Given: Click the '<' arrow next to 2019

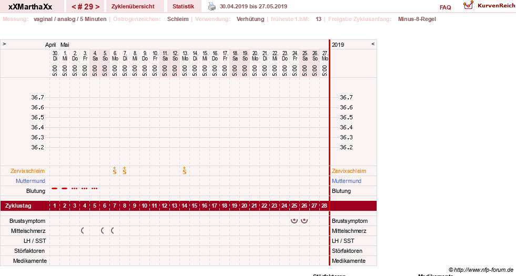Looking at the screenshot, I should coord(373,44).
